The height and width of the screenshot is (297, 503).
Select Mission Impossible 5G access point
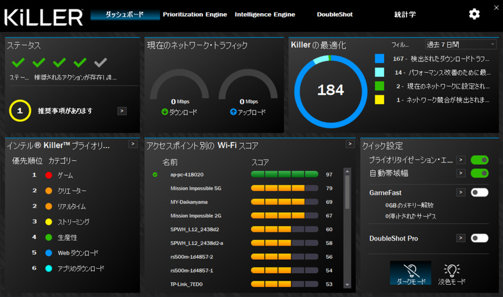[x=196, y=188]
